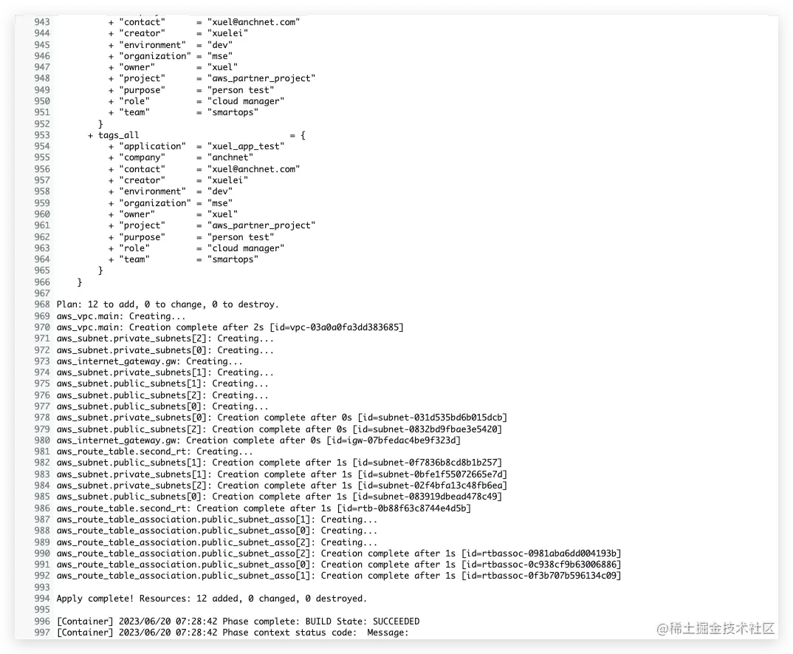
Task: Click the aws_internet_gateway.gw: Creating... line
Action: coord(149,361)
